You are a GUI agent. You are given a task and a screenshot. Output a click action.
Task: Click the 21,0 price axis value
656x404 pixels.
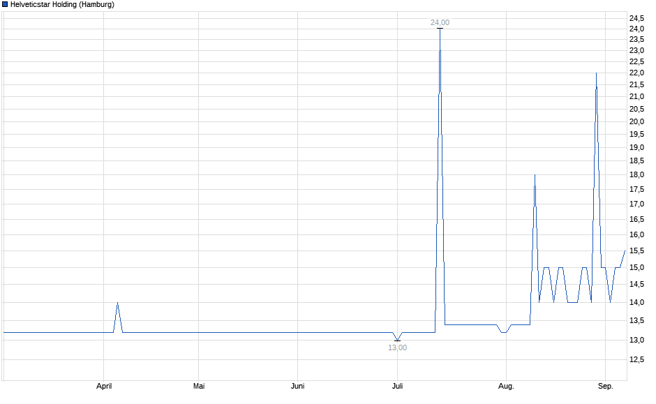636,96
